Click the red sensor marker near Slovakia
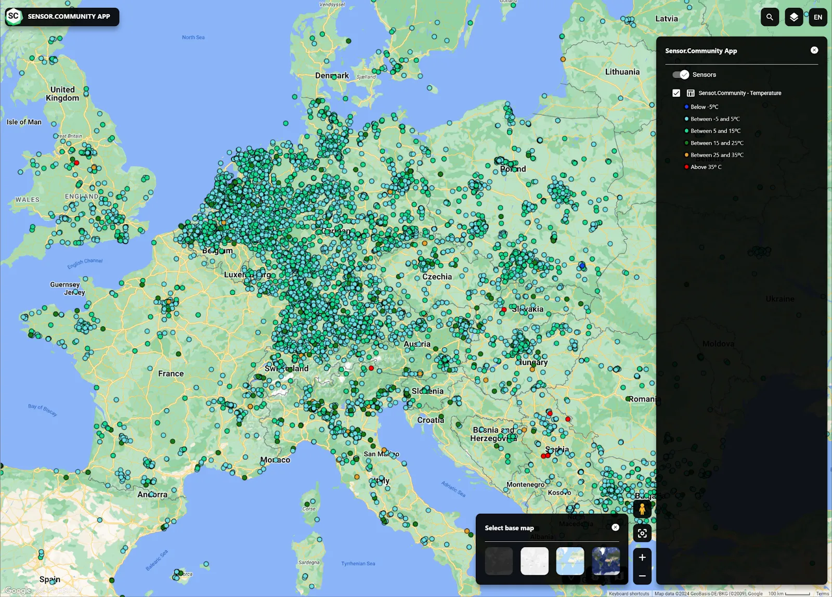The width and height of the screenshot is (832, 597). [503, 309]
